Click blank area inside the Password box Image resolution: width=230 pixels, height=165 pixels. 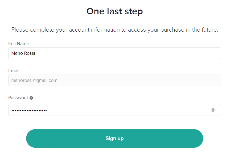128,110
